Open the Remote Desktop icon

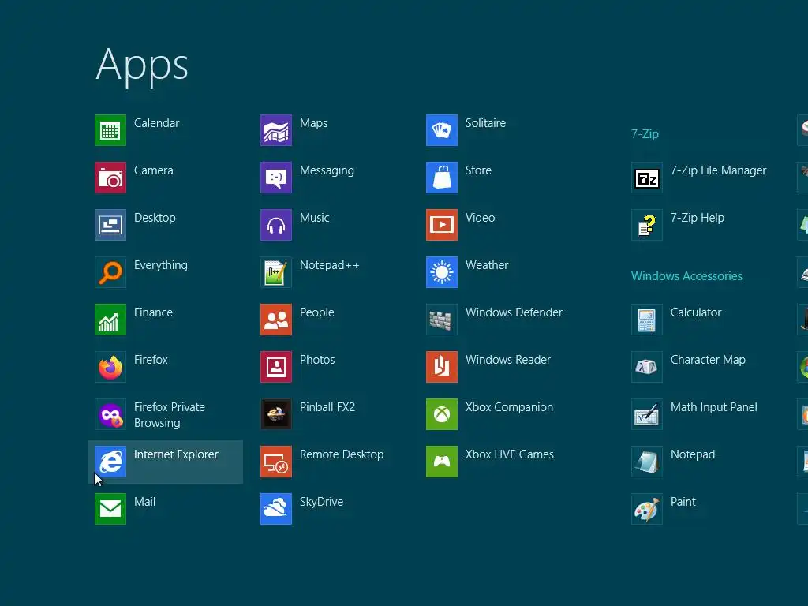point(276,462)
